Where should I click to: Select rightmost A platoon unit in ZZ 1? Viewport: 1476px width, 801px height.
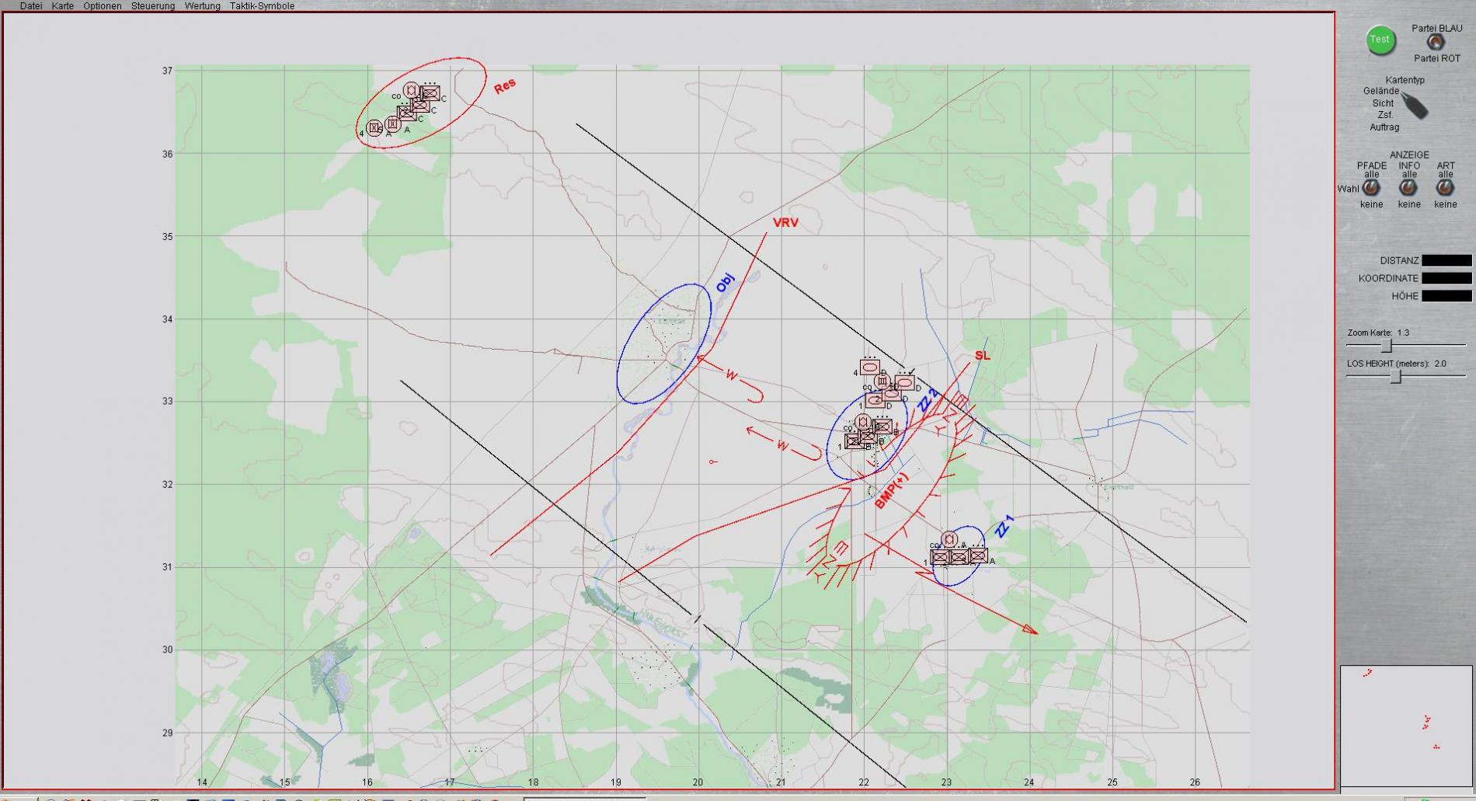pyautogui.click(x=978, y=555)
